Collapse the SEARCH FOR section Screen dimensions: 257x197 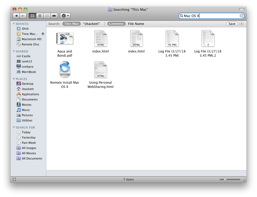(14, 127)
